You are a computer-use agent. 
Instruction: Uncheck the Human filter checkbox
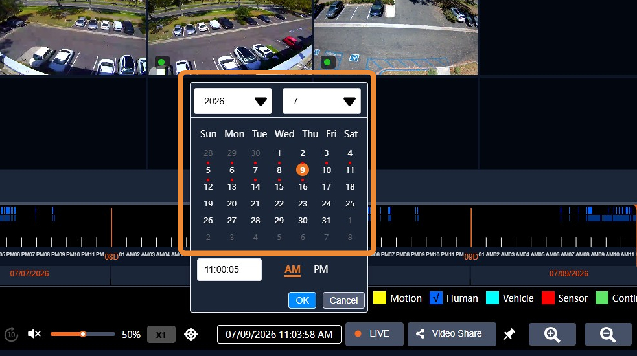[436, 298]
